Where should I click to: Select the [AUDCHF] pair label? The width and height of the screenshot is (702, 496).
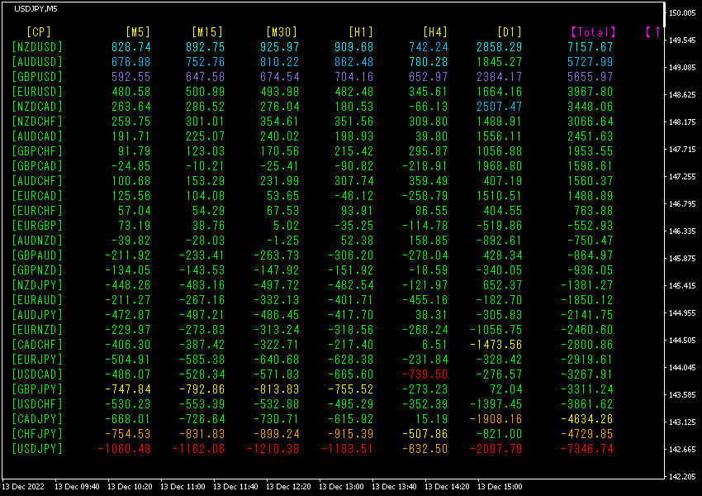[37, 181]
